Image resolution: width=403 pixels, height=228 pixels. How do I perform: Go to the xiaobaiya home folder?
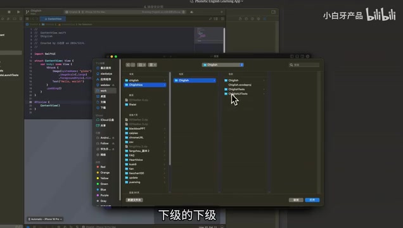[105, 73]
